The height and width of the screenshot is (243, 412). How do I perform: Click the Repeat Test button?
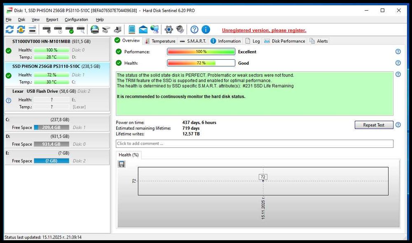pyautogui.click(x=374, y=125)
